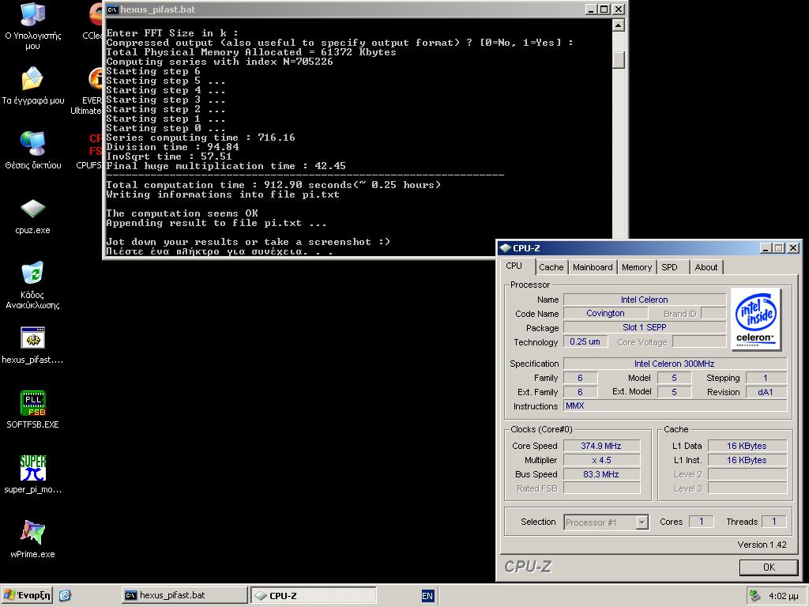This screenshot has height=607, width=809.
Task: Click the system clock 4:02
Action: pos(784,596)
